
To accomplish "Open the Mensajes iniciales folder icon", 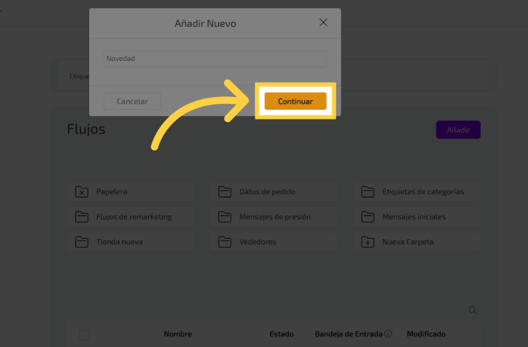I will tap(367, 217).
